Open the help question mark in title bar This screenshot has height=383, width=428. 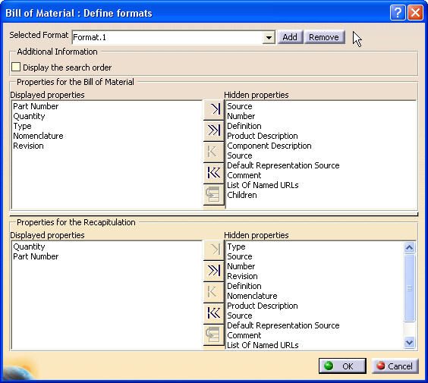click(398, 13)
